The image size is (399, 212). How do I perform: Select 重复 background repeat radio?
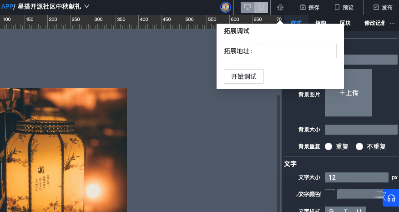click(328, 146)
